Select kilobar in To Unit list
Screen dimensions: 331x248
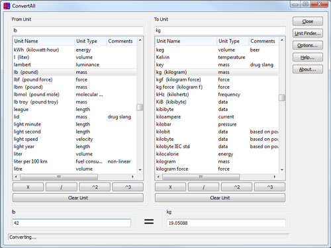coord(217,124)
